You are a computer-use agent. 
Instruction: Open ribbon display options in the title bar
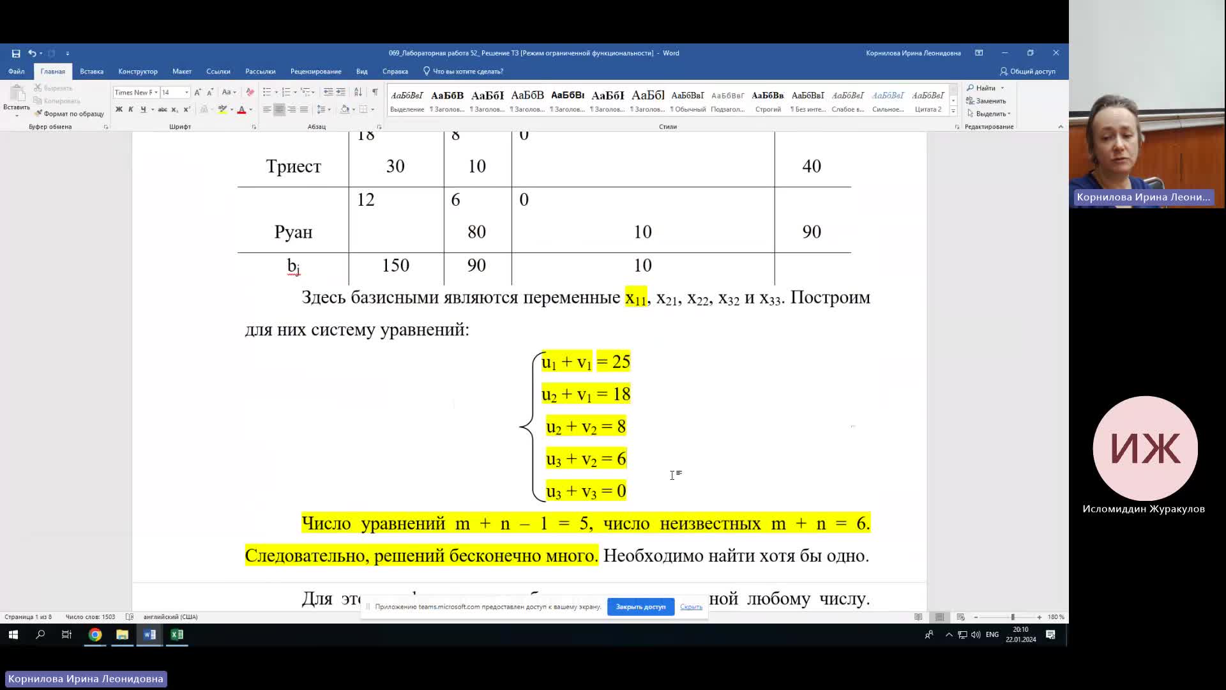[x=979, y=53]
